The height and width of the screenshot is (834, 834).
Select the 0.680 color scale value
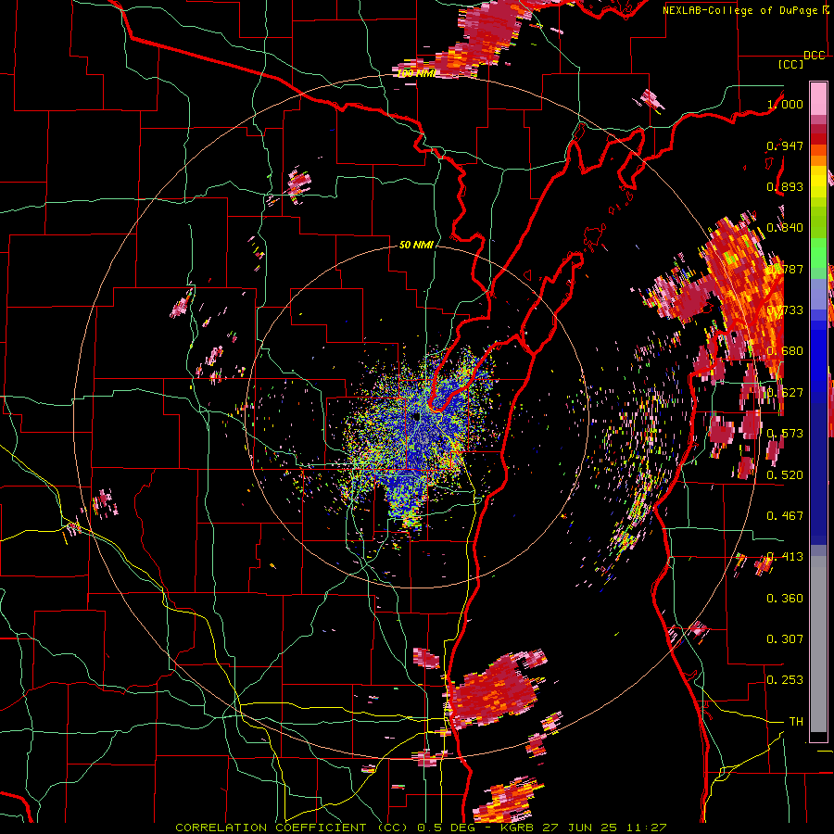(785, 351)
